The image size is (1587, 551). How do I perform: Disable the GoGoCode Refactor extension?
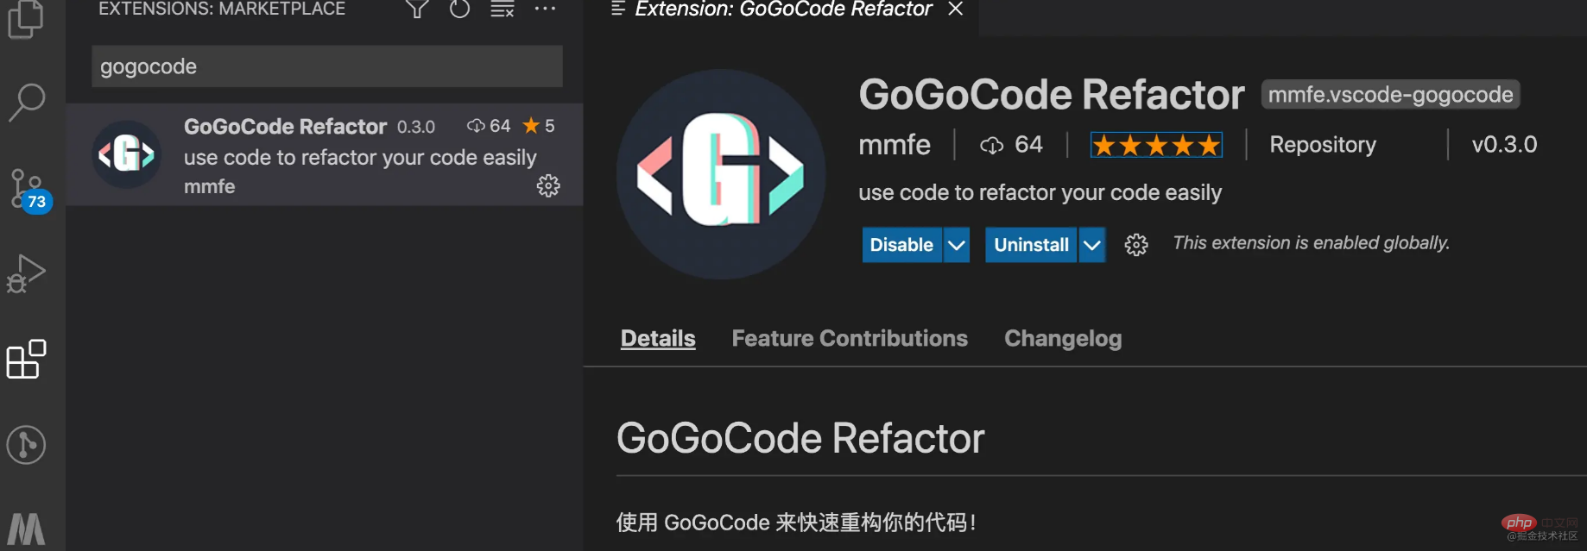901,245
